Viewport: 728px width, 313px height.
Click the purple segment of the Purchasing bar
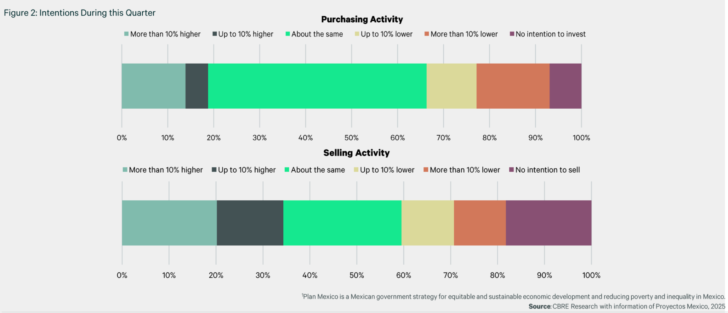(x=565, y=86)
